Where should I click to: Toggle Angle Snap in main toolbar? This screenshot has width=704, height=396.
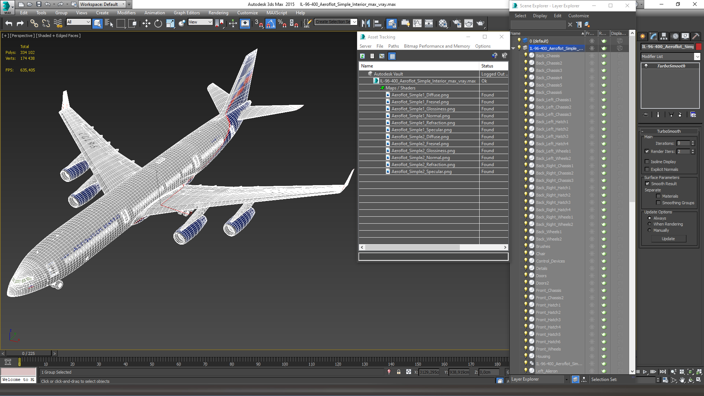[270, 23]
